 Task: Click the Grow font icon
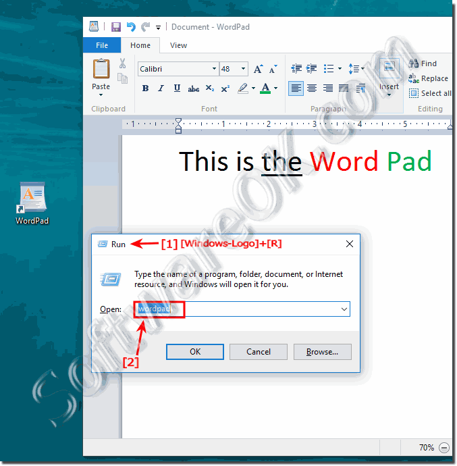(x=259, y=69)
